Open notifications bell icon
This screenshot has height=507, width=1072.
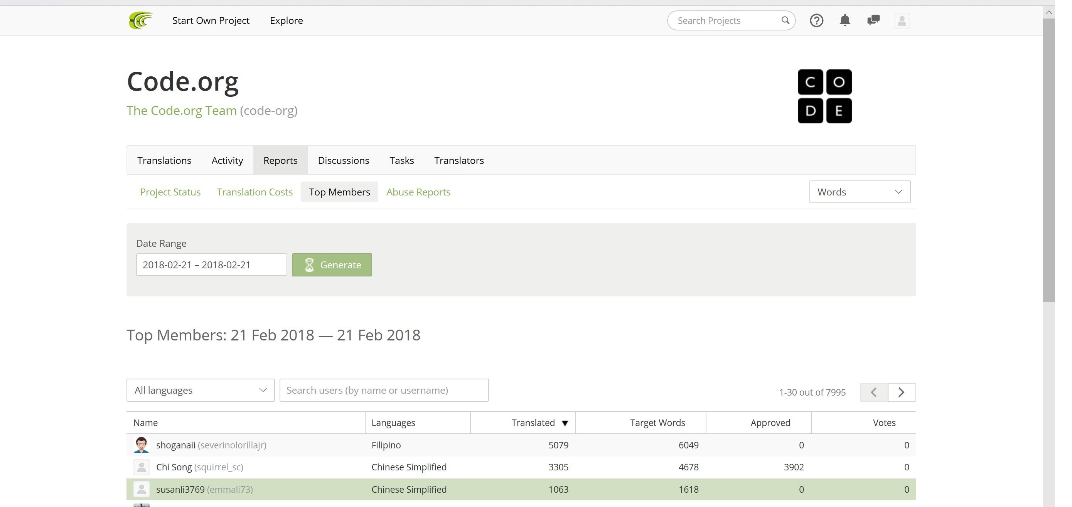(x=844, y=20)
